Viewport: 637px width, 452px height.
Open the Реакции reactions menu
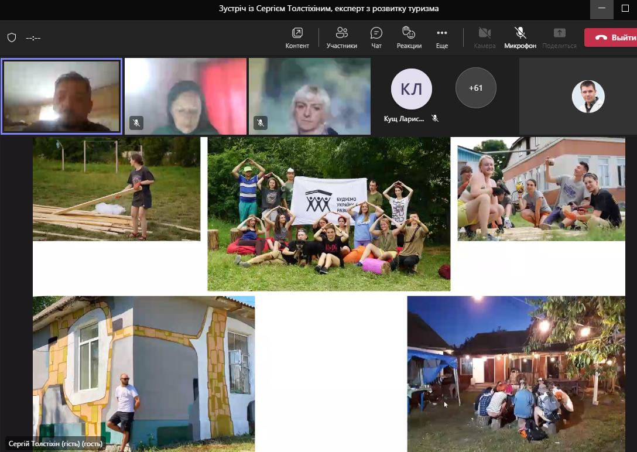409,37
